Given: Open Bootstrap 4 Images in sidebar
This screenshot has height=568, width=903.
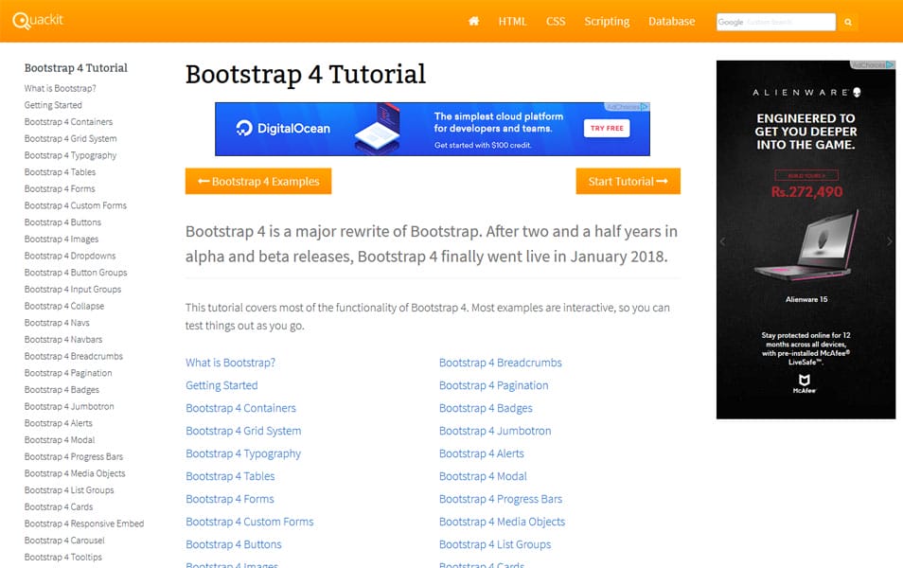Looking at the screenshot, I should tap(61, 239).
